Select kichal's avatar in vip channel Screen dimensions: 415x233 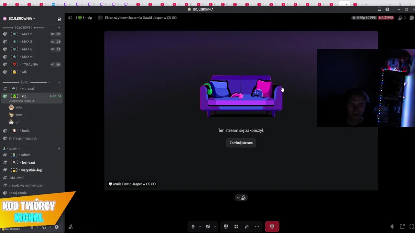[11, 107]
